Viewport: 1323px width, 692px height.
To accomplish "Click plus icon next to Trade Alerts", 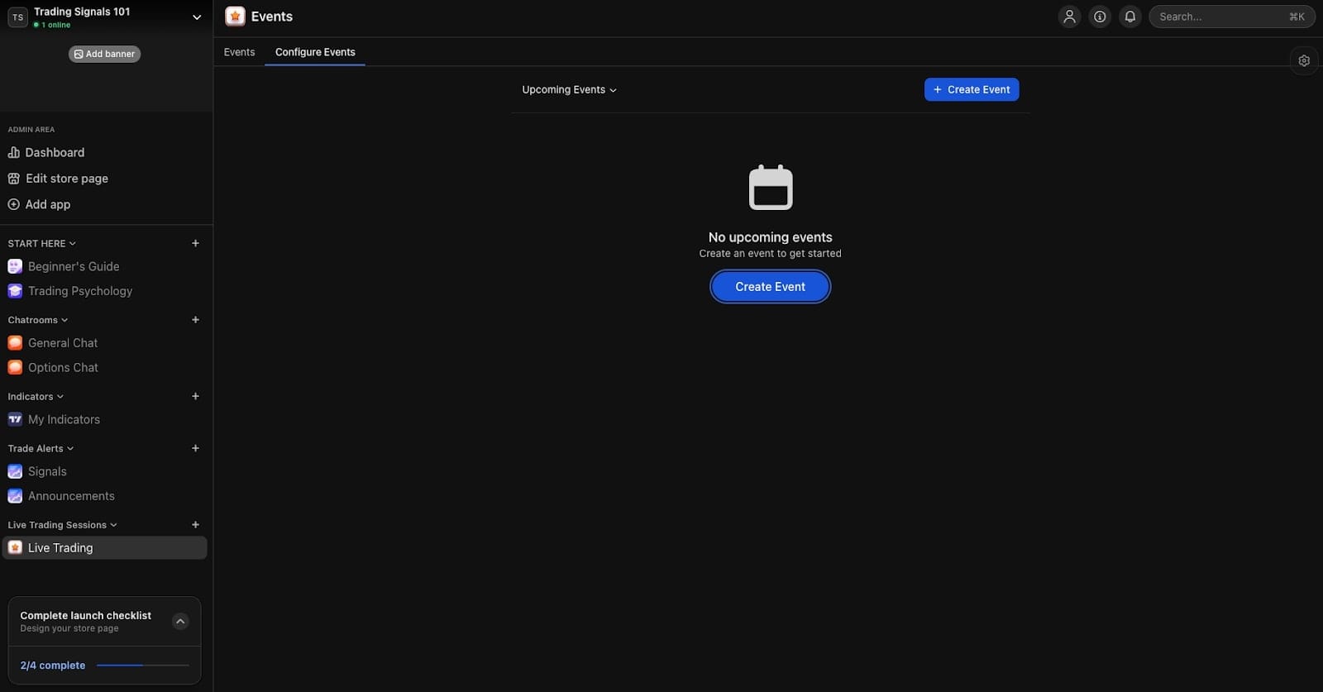I will click(x=195, y=448).
